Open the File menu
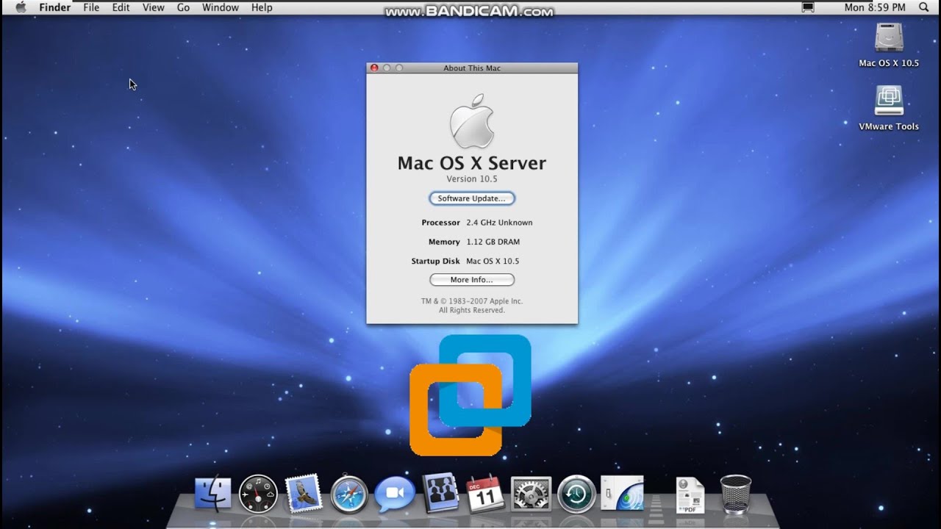The image size is (941, 529). pyautogui.click(x=91, y=7)
